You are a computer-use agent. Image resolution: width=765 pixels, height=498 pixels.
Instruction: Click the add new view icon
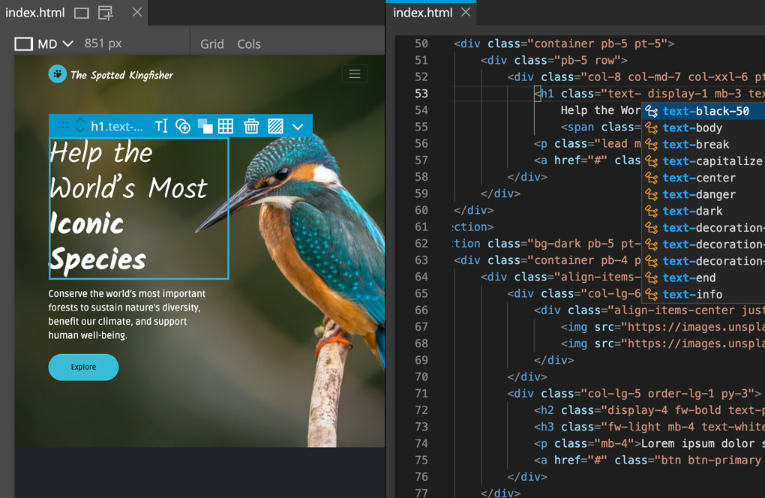click(106, 13)
